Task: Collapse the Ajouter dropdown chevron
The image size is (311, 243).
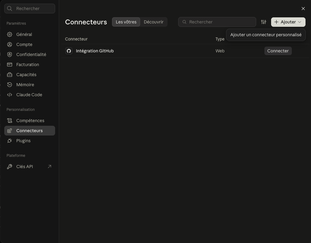Action: pyautogui.click(x=299, y=22)
